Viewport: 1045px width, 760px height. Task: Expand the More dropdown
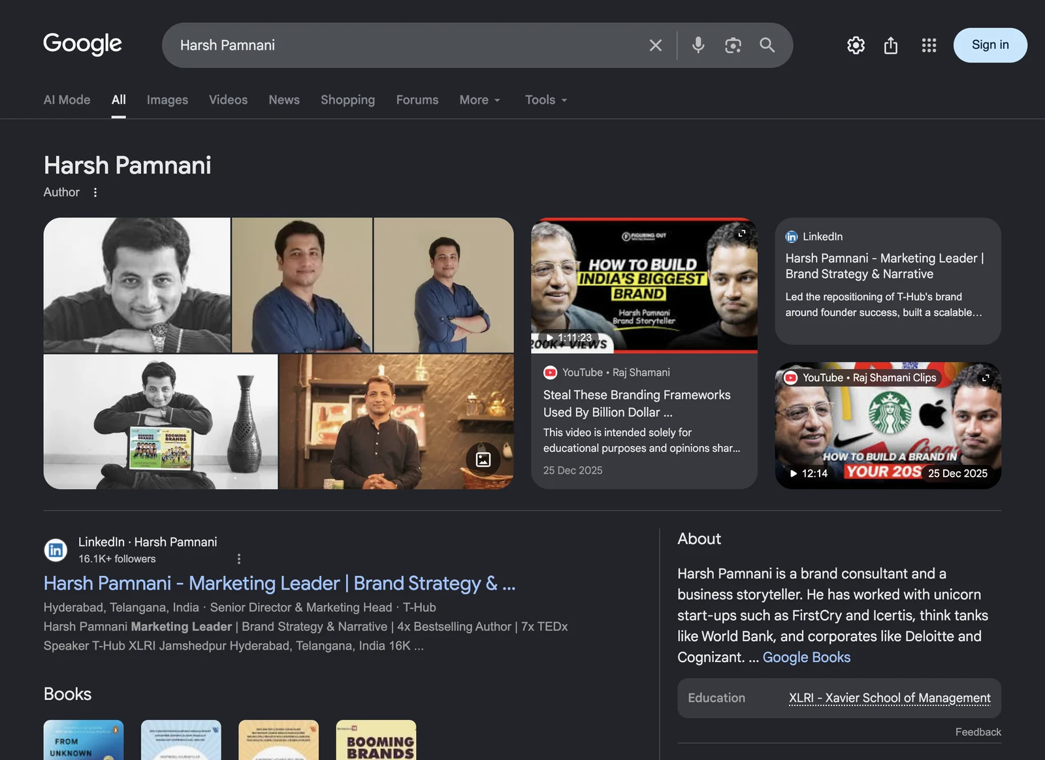pos(480,100)
